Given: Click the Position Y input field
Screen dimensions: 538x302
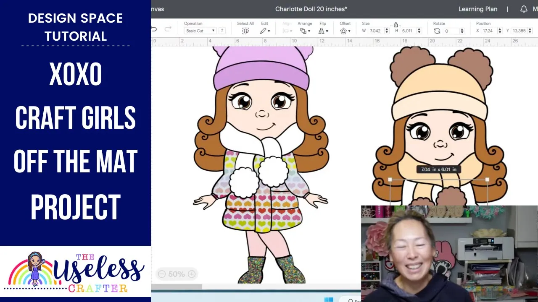Looking at the screenshot, I should tap(520, 31).
